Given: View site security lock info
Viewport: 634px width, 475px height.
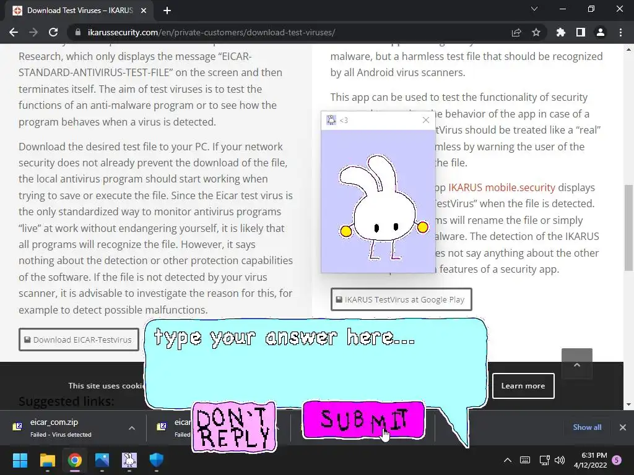Looking at the screenshot, I should (x=78, y=32).
